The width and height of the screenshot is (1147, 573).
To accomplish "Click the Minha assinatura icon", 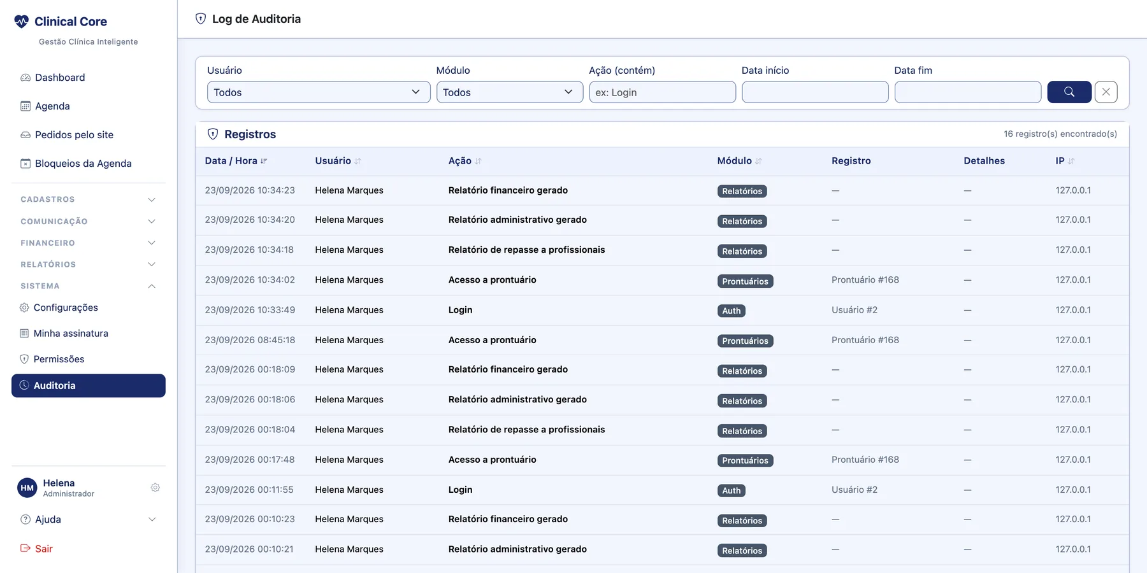I will 24,334.
